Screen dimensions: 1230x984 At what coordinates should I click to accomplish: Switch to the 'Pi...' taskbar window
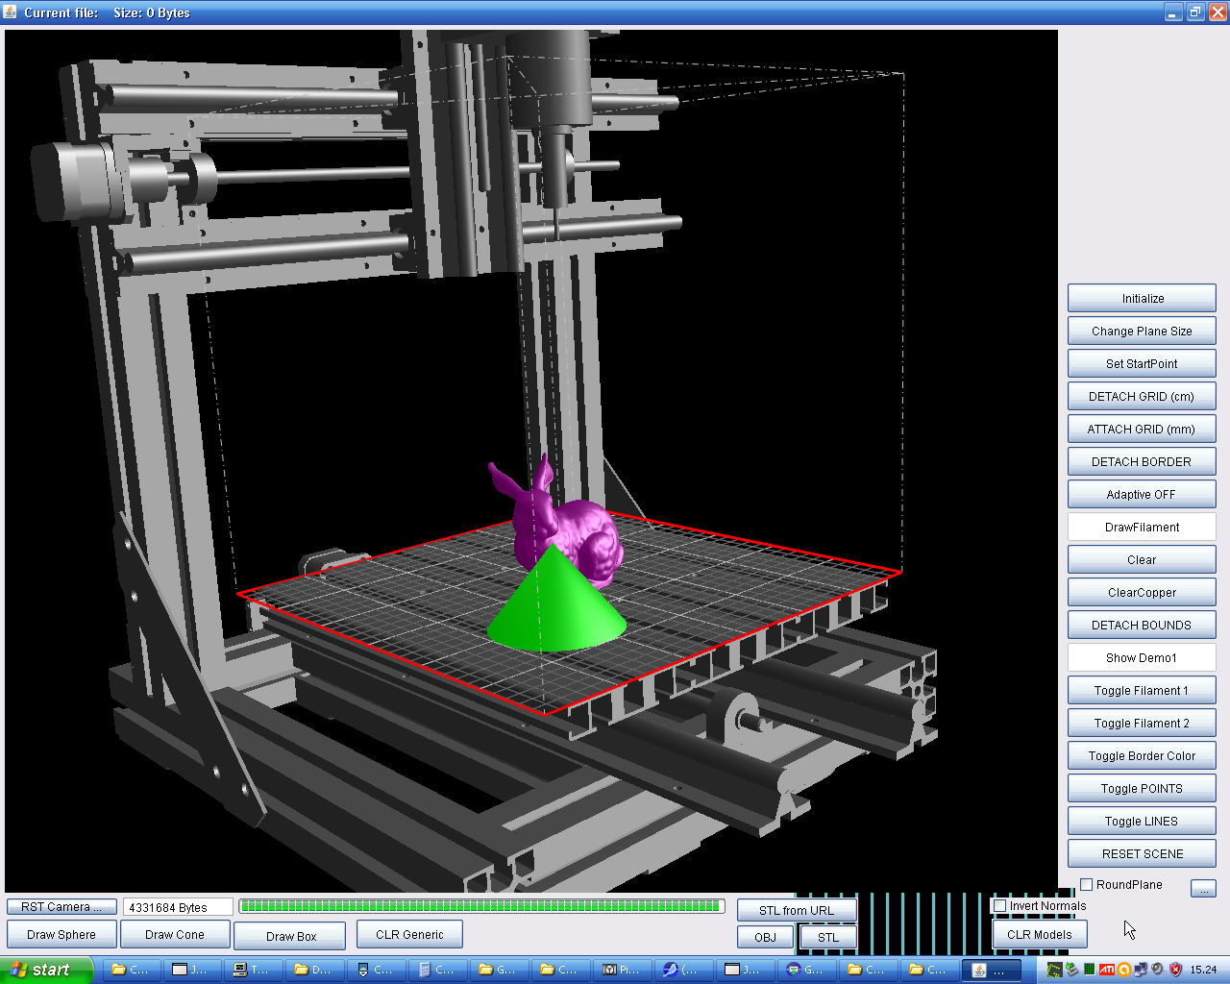coord(620,970)
